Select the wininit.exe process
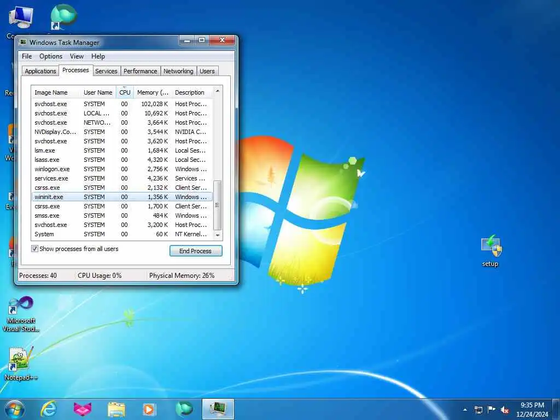This screenshot has width=560, height=420. tap(122, 197)
